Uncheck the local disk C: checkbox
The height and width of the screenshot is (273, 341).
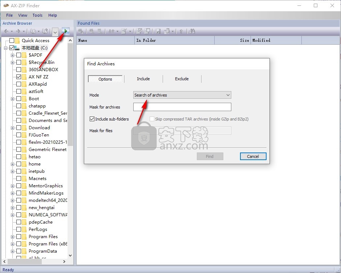(x=12, y=48)
